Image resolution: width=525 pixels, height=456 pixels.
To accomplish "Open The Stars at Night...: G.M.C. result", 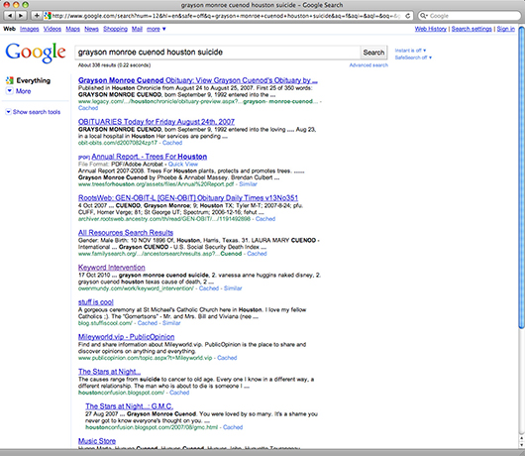I will (x=129, y=406).
